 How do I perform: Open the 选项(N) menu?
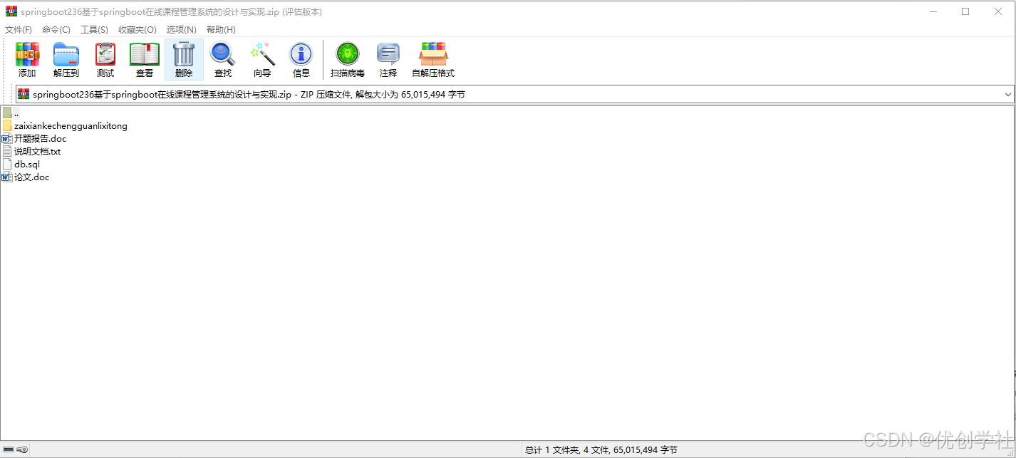click(x=181, y=29)
